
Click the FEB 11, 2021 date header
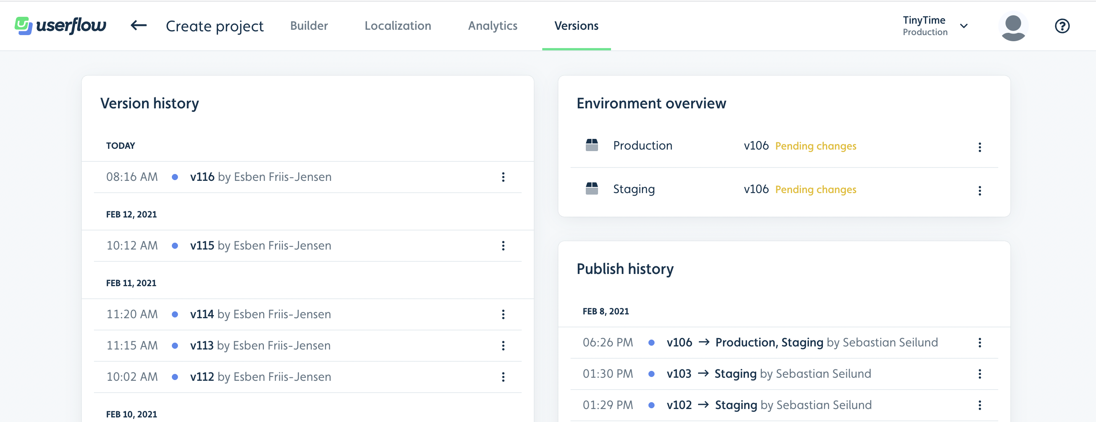(131, 283)
